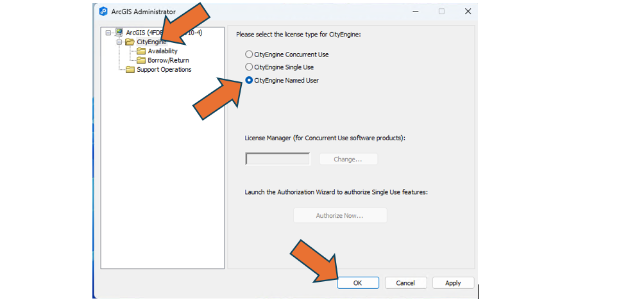Click the ArcGIS computer root node icon
630x303 pixels.
(119, 33)
